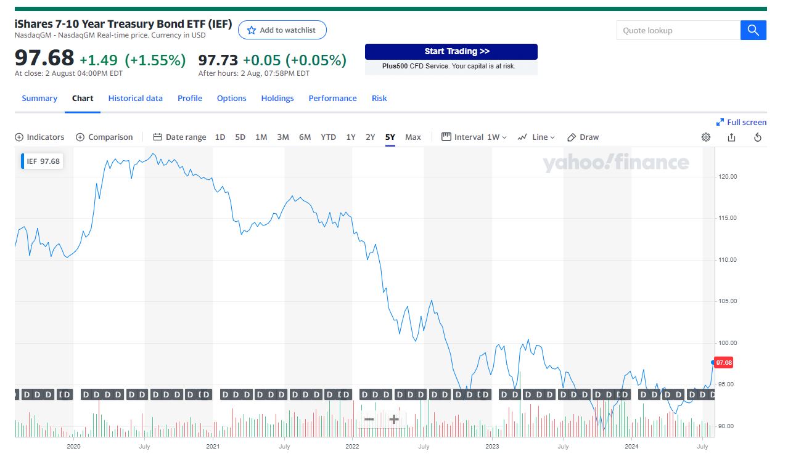Click the share chart icon
The image size is (788, 459).
731,137
